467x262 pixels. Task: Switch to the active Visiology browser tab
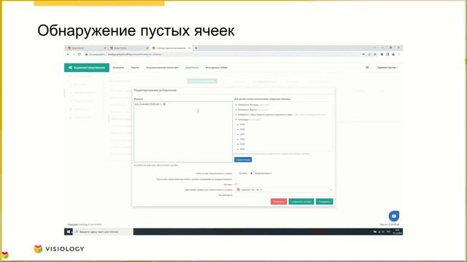pyautogui.click(x=171, y=48)
